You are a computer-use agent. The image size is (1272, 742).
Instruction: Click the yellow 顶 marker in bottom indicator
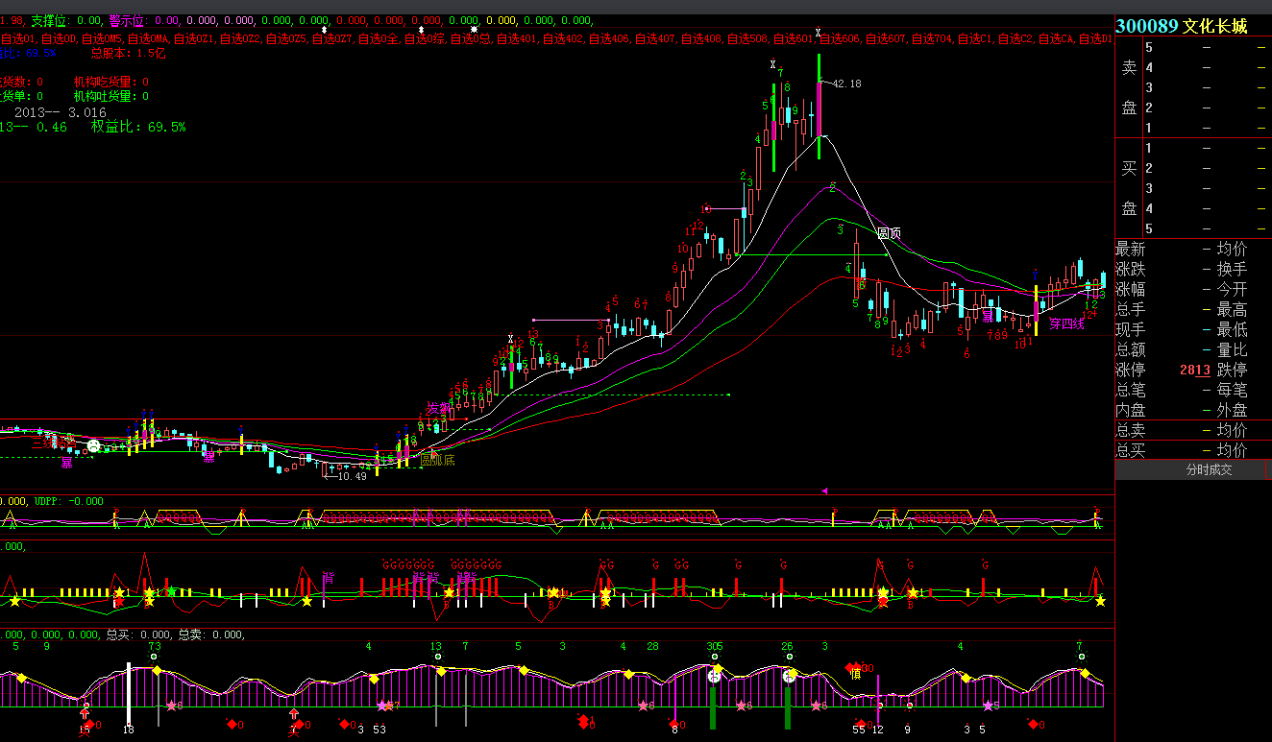point(855,674)
